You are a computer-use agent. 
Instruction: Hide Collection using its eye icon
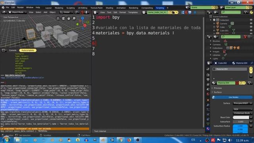tap(251, 20)
